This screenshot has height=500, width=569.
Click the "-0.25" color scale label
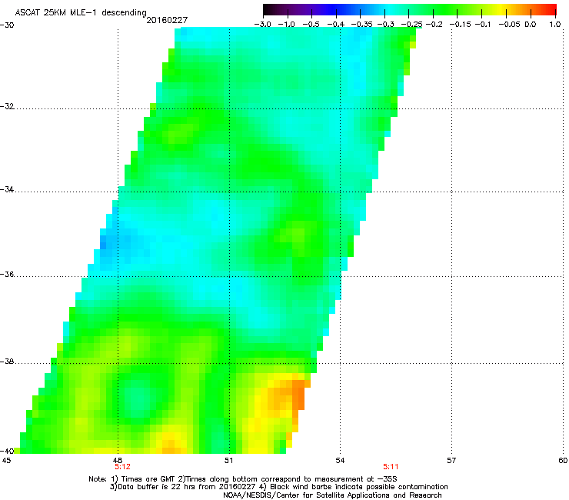click(412, 25)
